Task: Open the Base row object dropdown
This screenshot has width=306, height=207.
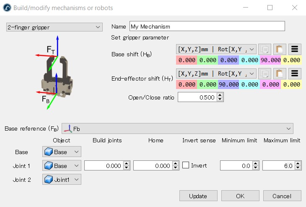Action: (62, 152)
